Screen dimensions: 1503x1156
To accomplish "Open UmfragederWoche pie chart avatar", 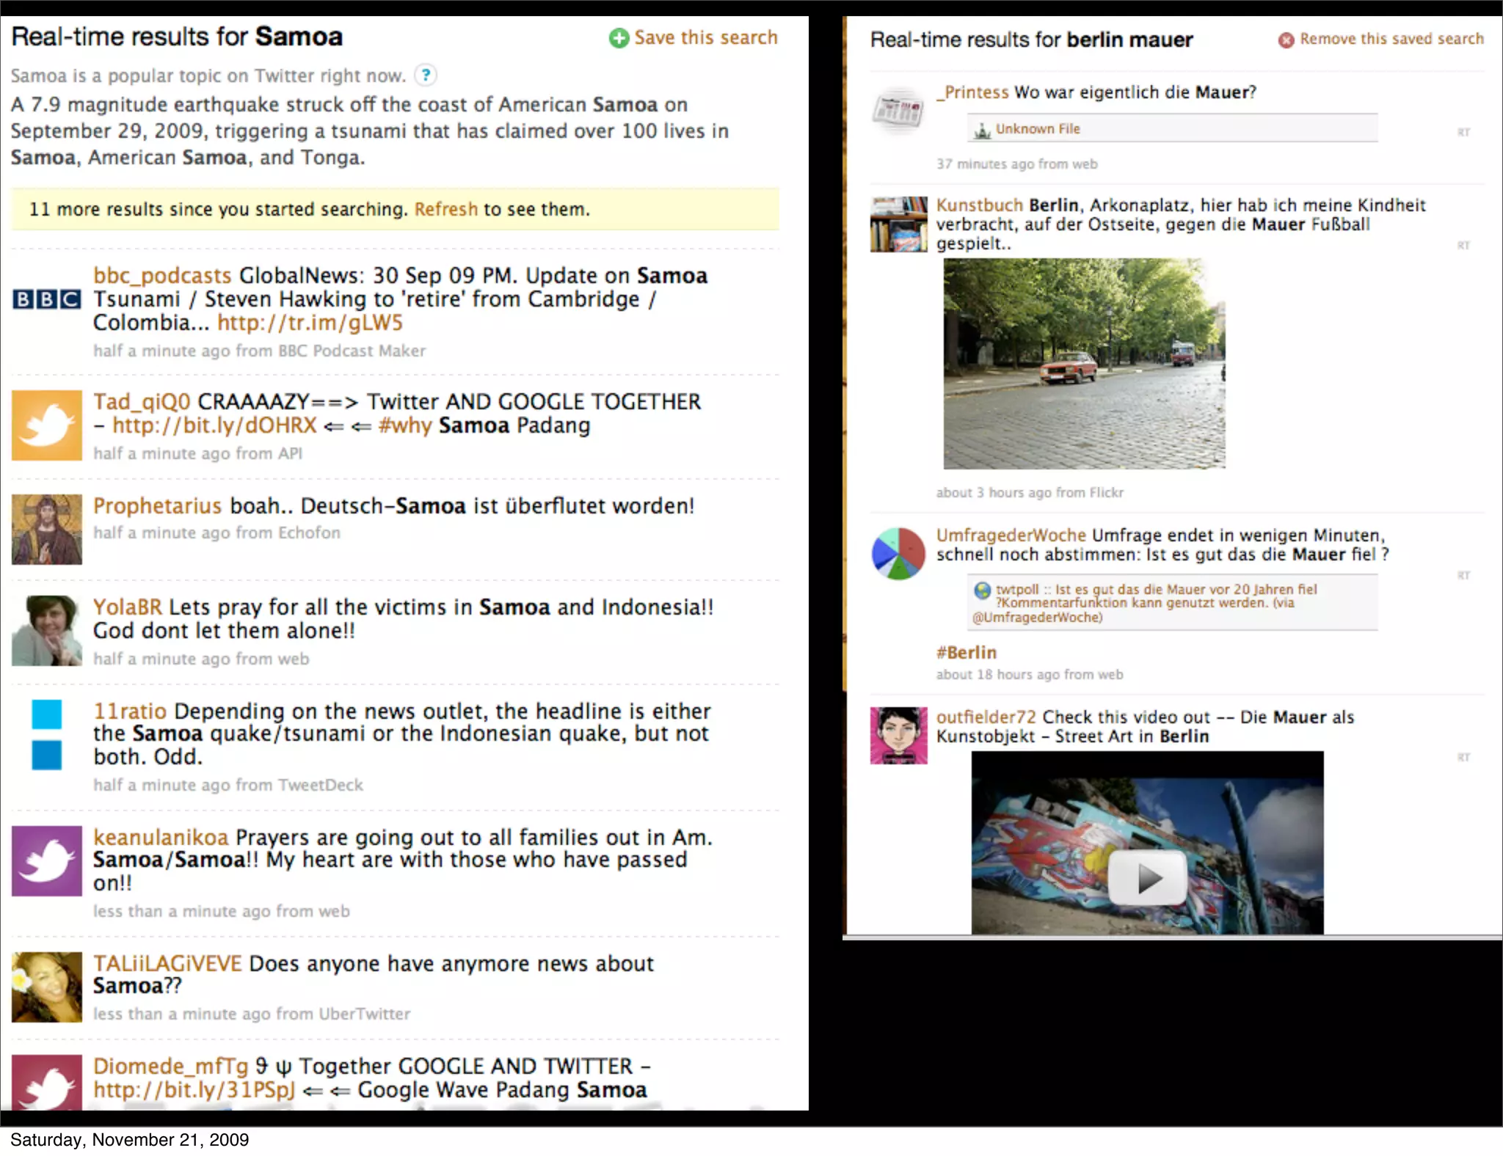I will click(898, 554).
